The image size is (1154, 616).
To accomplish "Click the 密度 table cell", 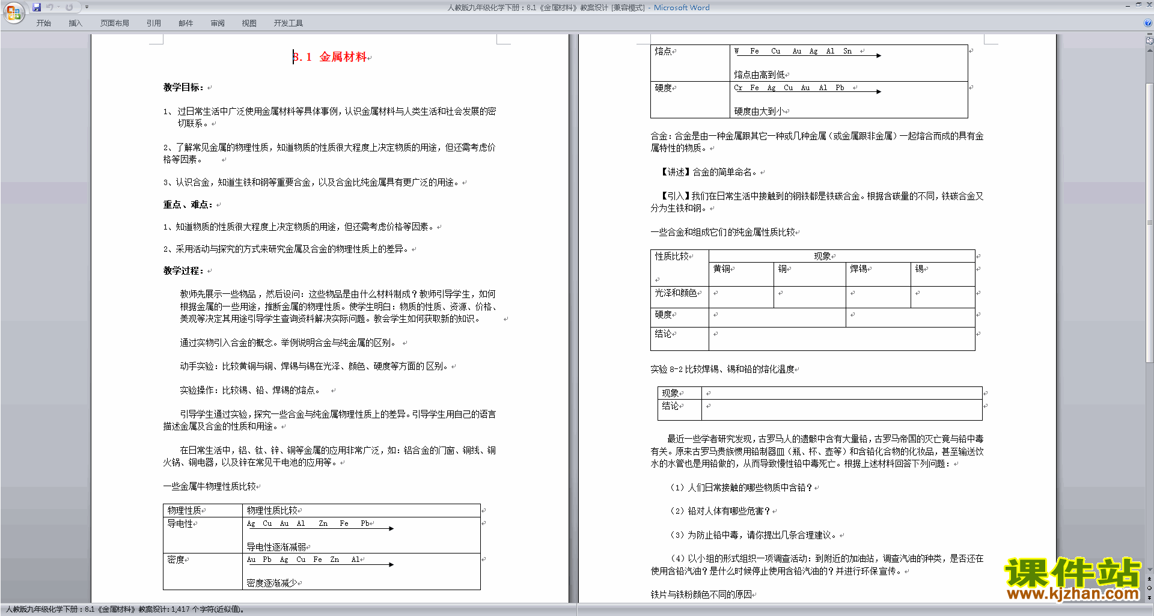I will (203, 571).
